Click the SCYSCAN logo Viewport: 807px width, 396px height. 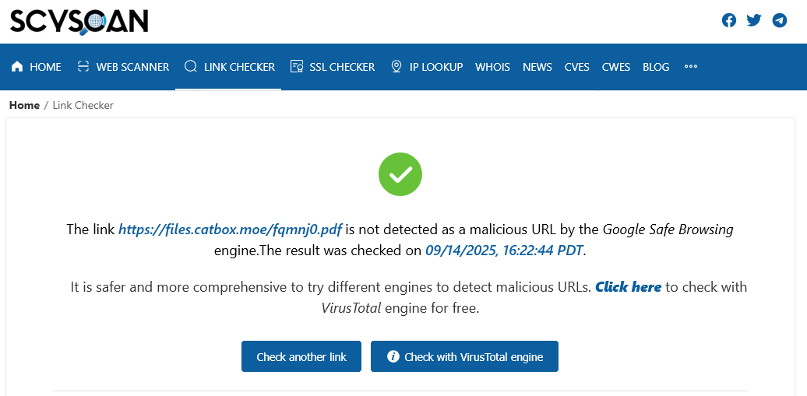tap(79, 22)
